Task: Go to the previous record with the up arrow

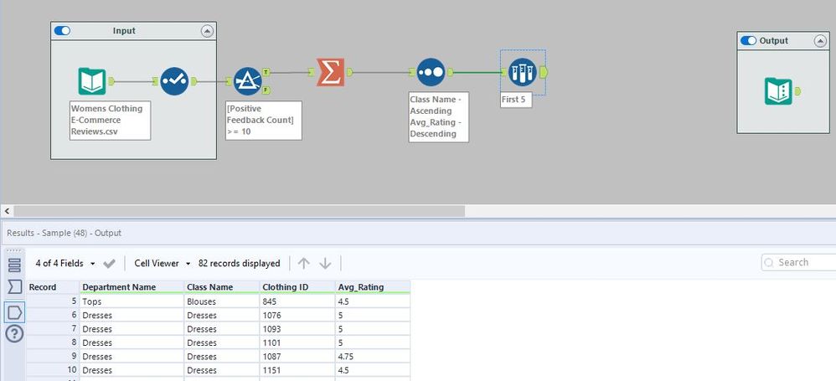Action: tap(304, 263)
